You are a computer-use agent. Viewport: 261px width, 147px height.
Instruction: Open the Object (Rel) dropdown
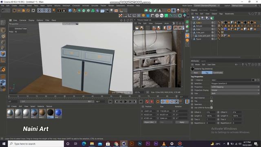[x=150, y=122]
